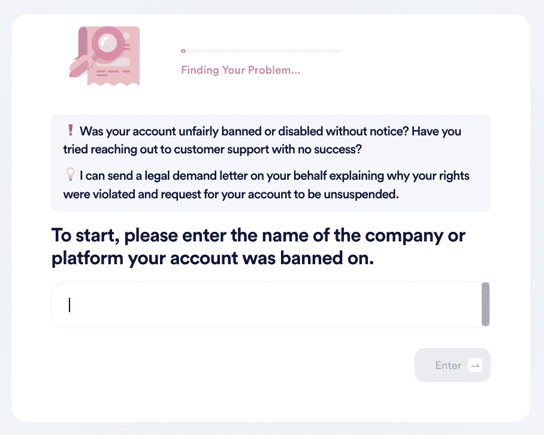Click the pink start of the progress bar
544x435 pixels.
183,51
